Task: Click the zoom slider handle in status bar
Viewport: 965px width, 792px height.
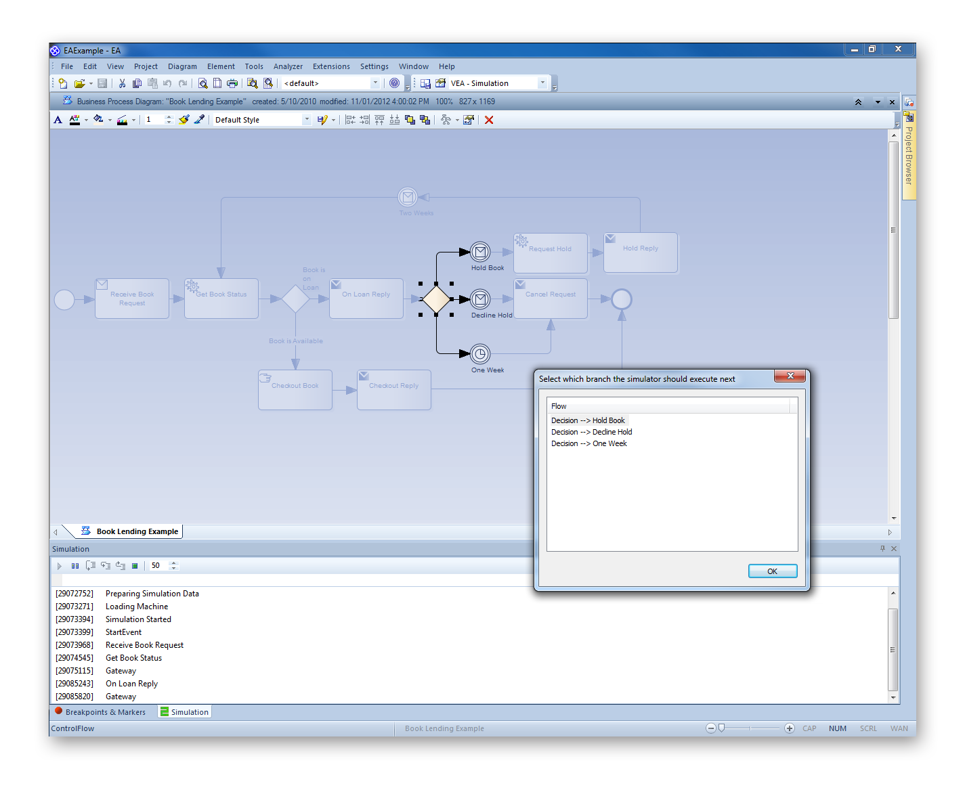Action: click(722, 728)
